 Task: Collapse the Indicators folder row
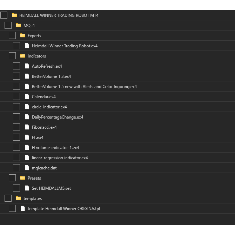click(36, 56)
